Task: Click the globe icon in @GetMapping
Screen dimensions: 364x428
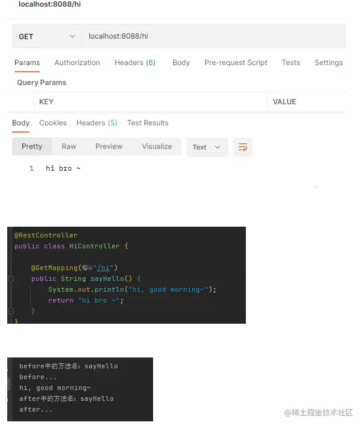Action: point(86,268)
